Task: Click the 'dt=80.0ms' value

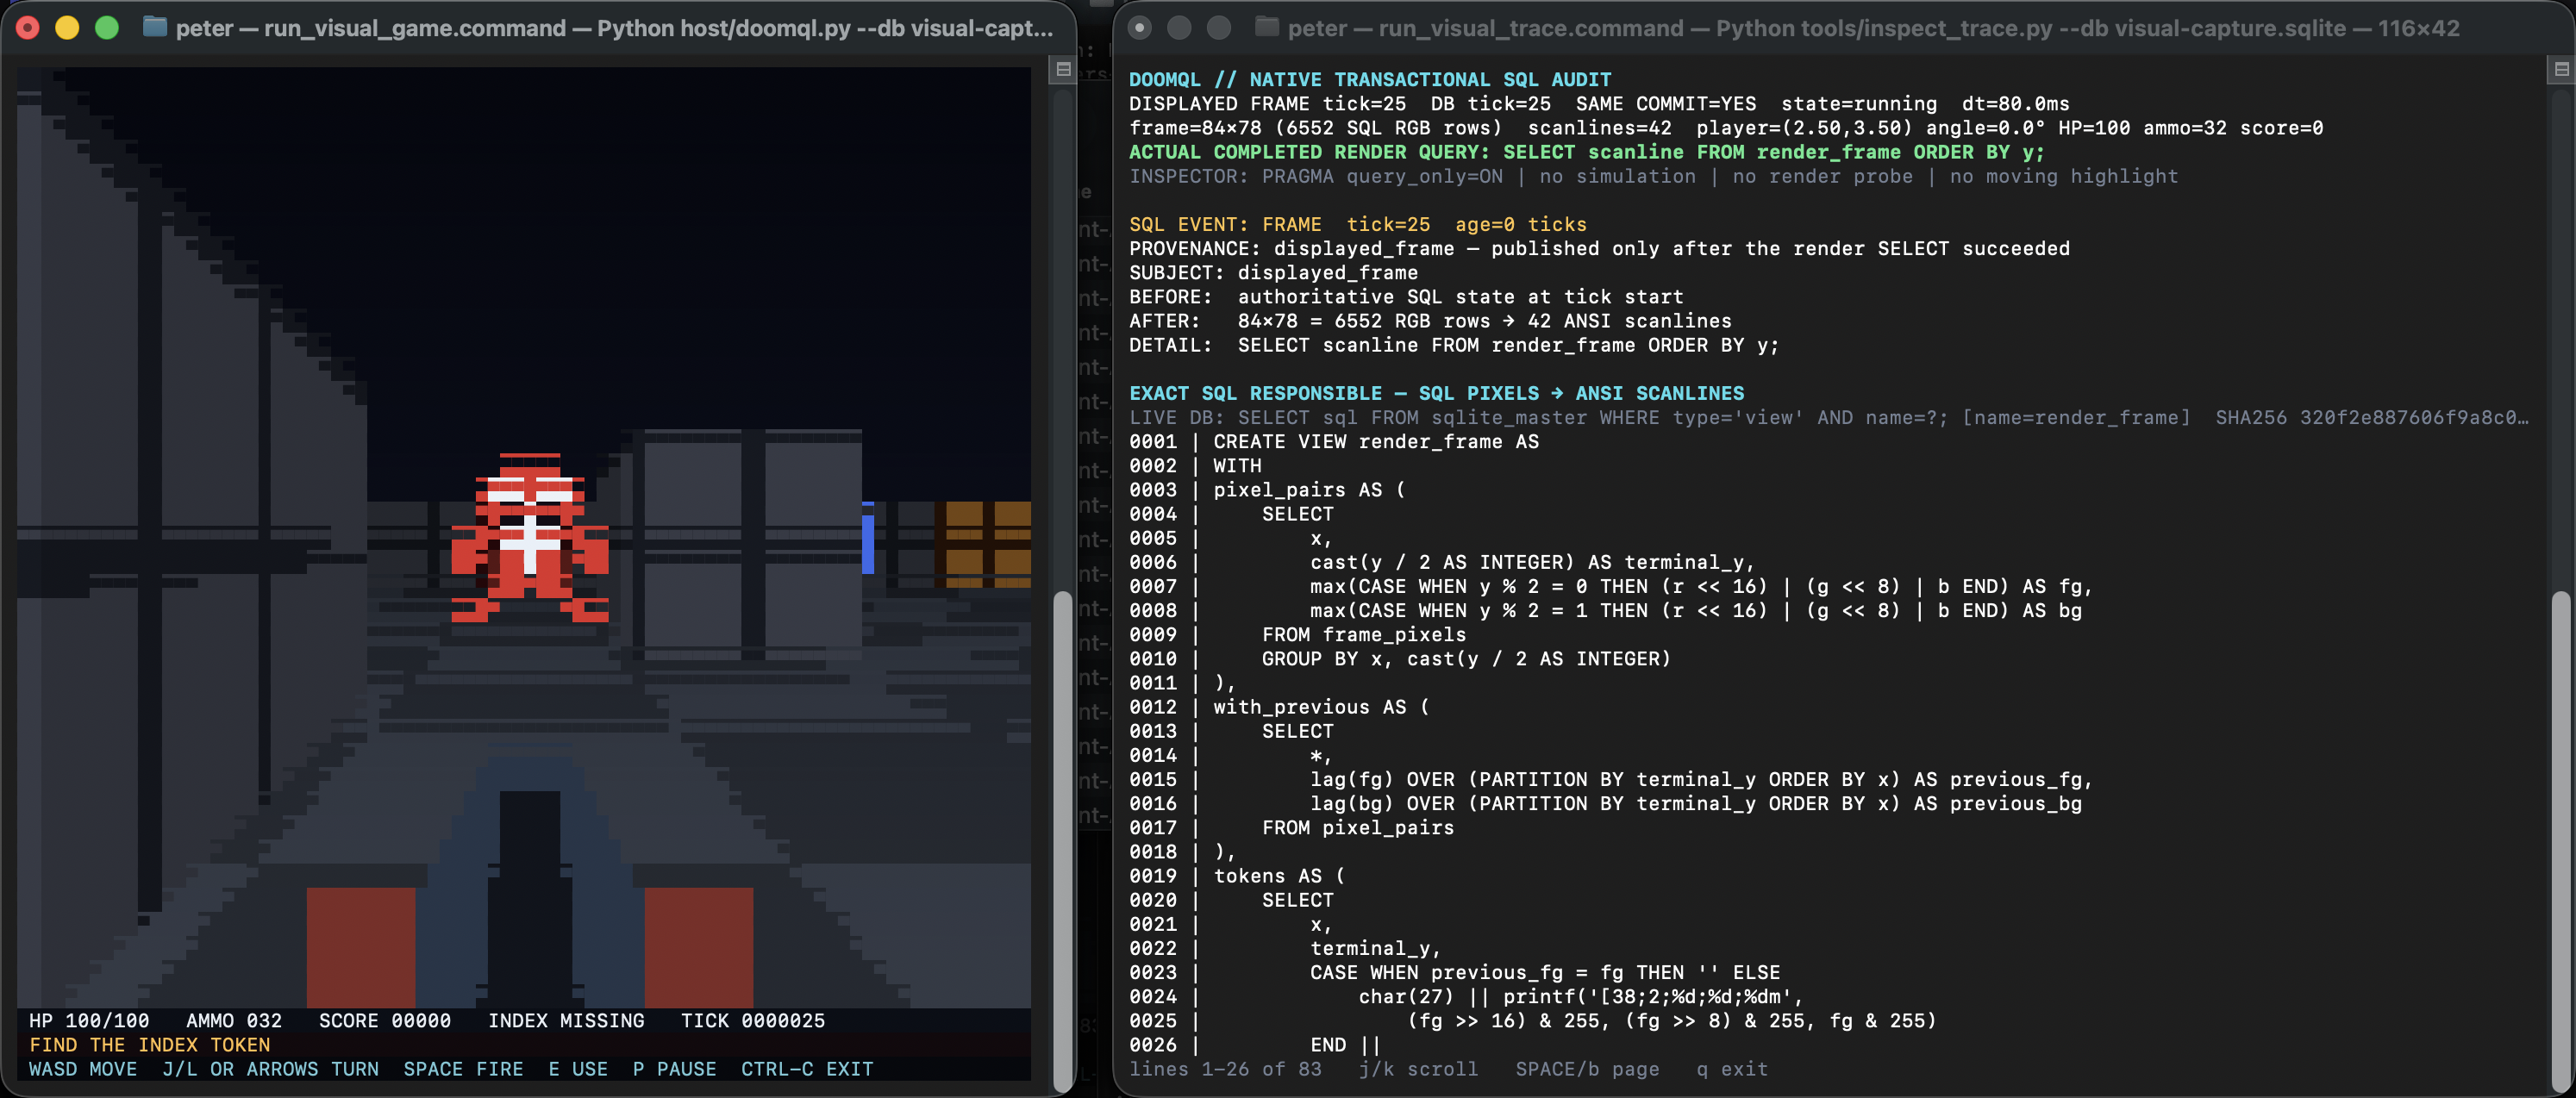Action: tap(2016, 104)
